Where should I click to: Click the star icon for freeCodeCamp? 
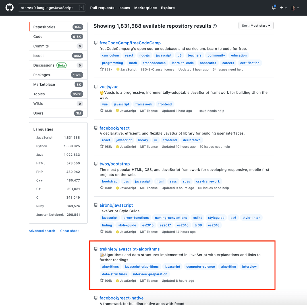(102, 69)
